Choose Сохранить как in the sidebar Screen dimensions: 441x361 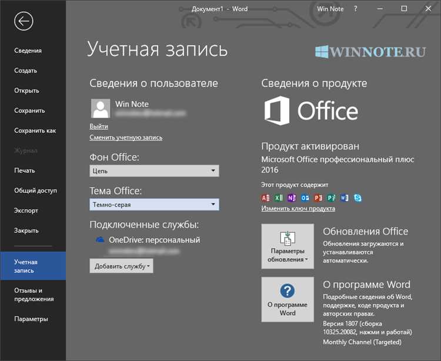point(35,131)
